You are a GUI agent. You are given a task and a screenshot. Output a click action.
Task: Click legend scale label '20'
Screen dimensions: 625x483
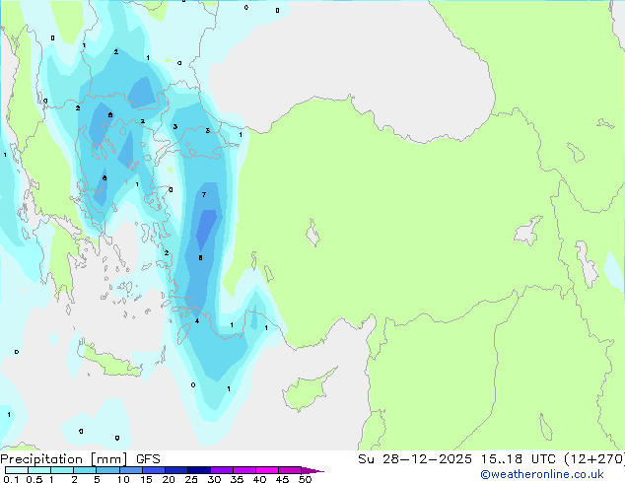[x=169, y=479]
